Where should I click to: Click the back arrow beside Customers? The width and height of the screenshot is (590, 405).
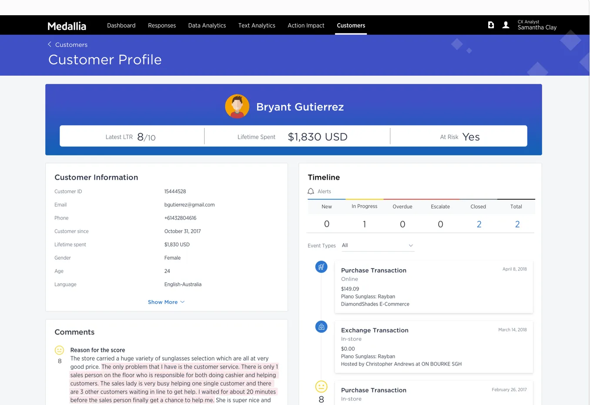pyautogui.click(x=50, y=44)
